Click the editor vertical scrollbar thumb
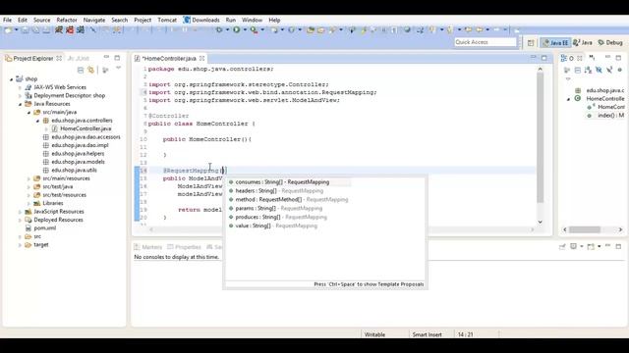This screenshot has height=353, width=629. tap(540, 138)
